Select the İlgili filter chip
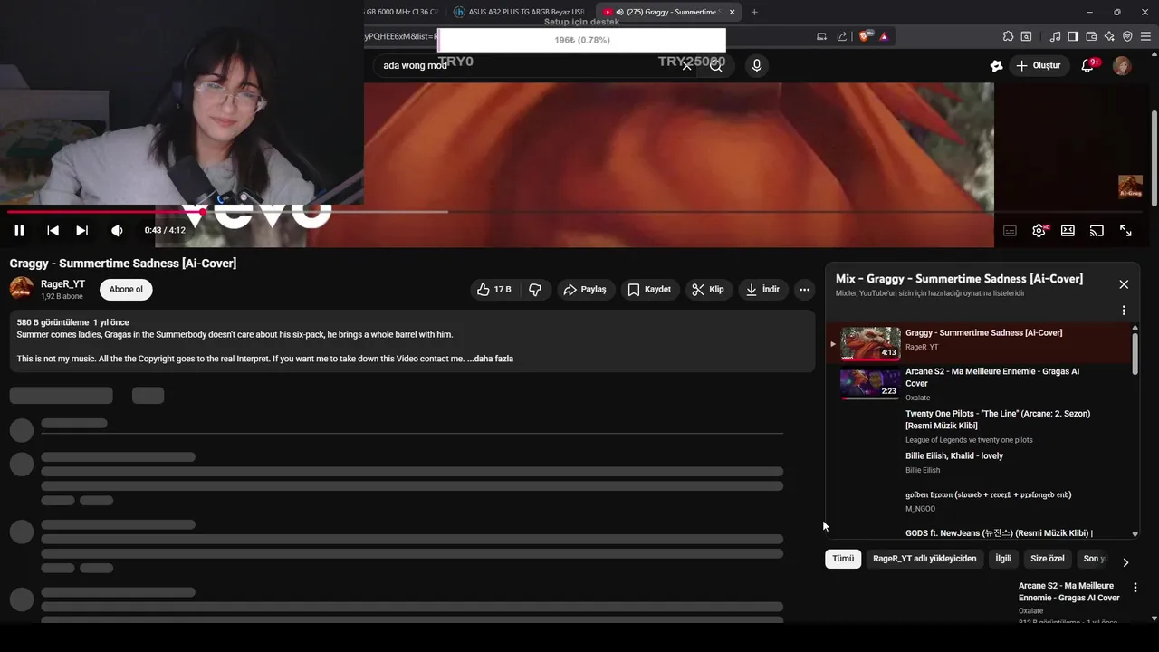Image resolution: width=1159 pixels, height=652 pixels. click(1003, 559)
